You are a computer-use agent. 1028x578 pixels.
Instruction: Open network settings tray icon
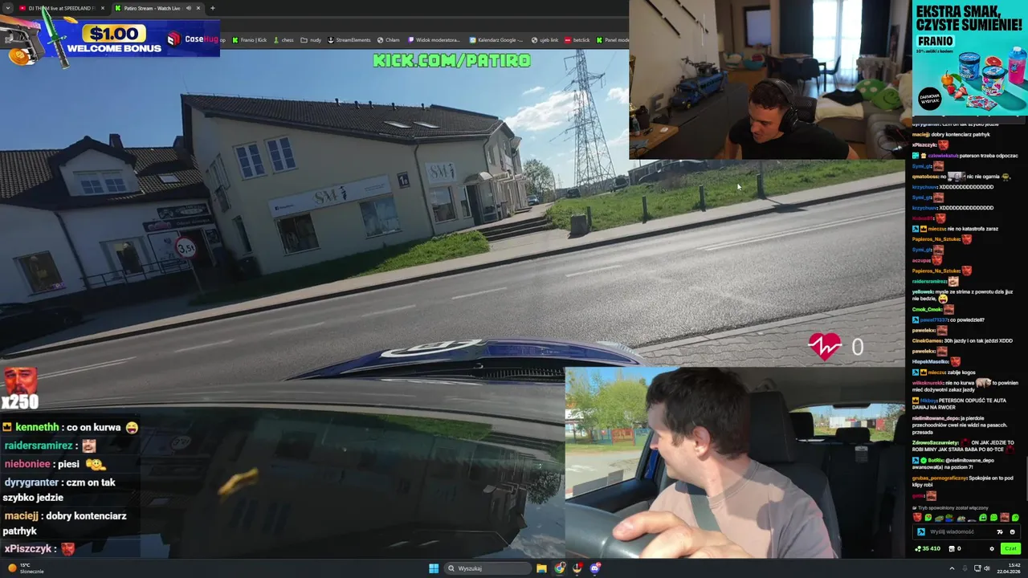click(977, 568)
